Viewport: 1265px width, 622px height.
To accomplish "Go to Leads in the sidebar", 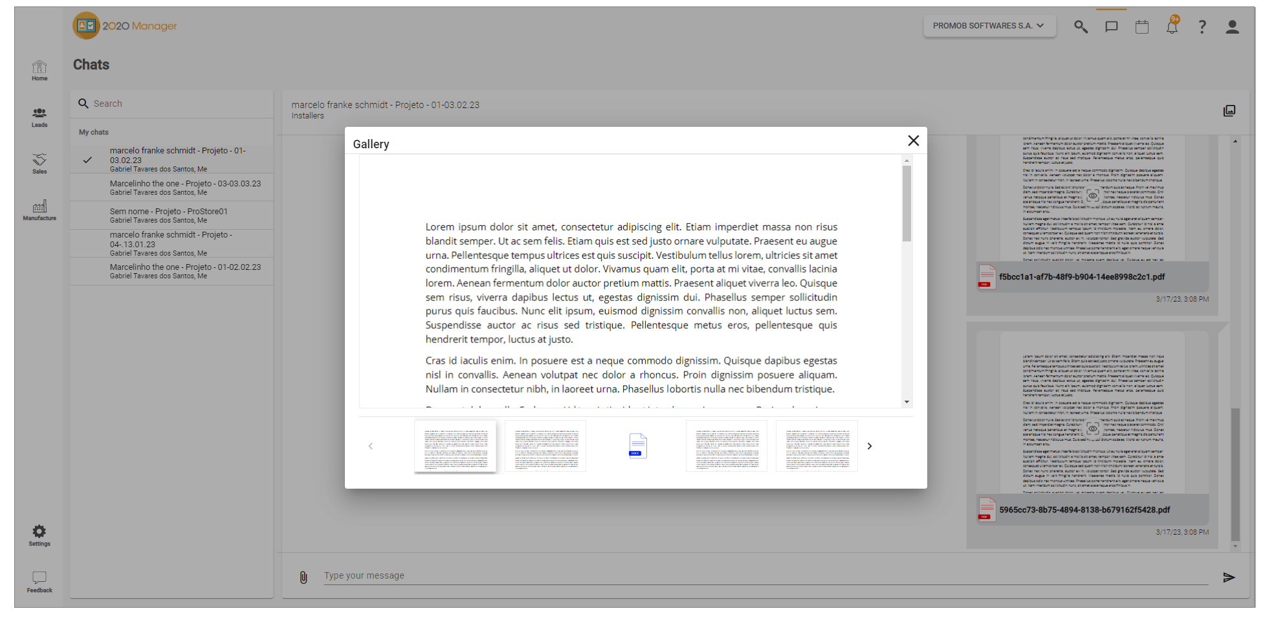I will tap(39, 117).
